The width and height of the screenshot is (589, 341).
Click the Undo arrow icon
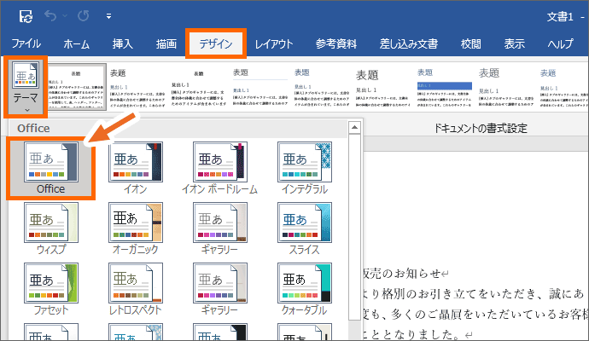coord(50,15)
